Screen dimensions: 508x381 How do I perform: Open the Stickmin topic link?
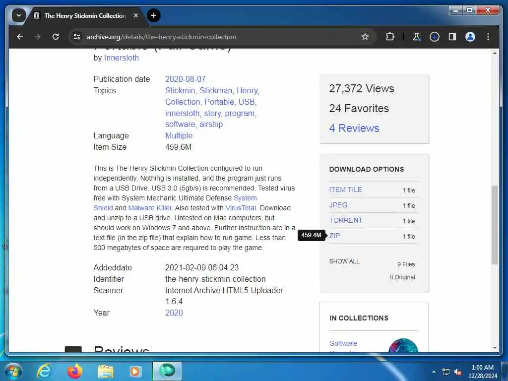[x=180, y=90]
